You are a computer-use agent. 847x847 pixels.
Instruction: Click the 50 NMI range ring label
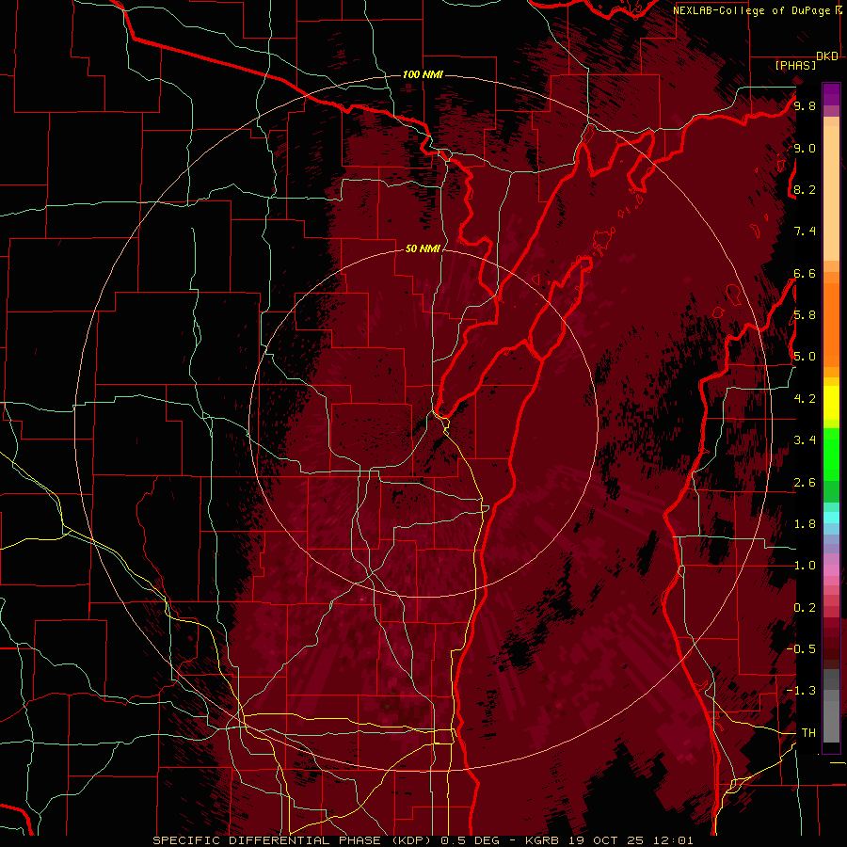(x=423, y=248)
